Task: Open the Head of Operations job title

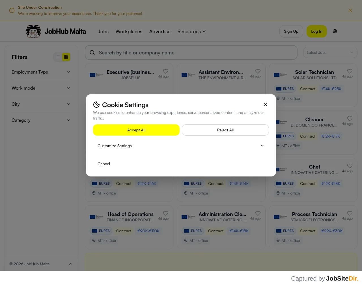Action: click(130, 214)
